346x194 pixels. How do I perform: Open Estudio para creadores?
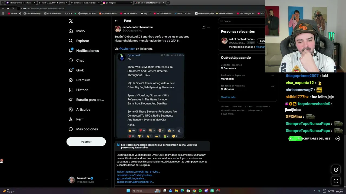(86, 100)
